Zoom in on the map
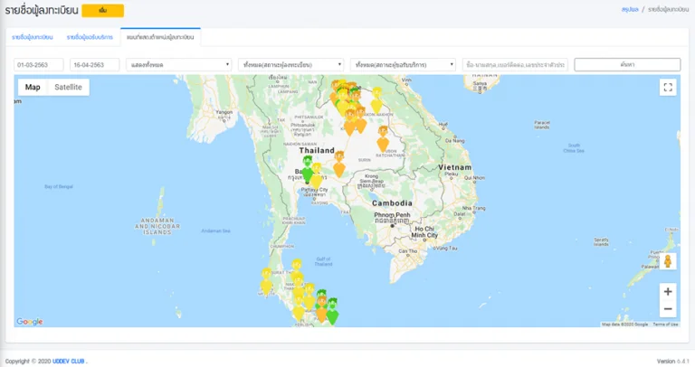 (x=668, y=292)
